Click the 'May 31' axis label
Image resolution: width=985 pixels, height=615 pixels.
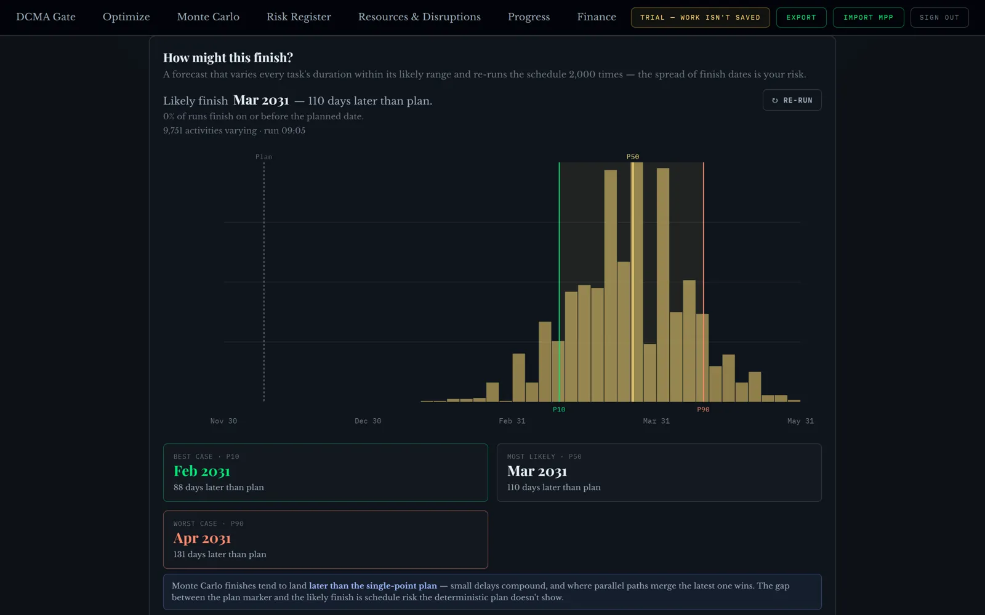coord(800,421)
